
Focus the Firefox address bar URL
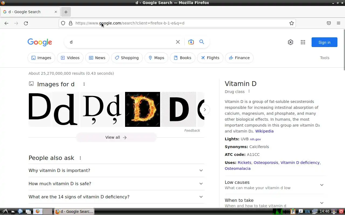(178, 23)
